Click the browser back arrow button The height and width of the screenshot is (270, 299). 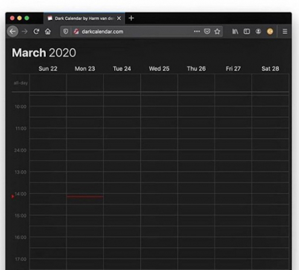[x=13, y=31]
